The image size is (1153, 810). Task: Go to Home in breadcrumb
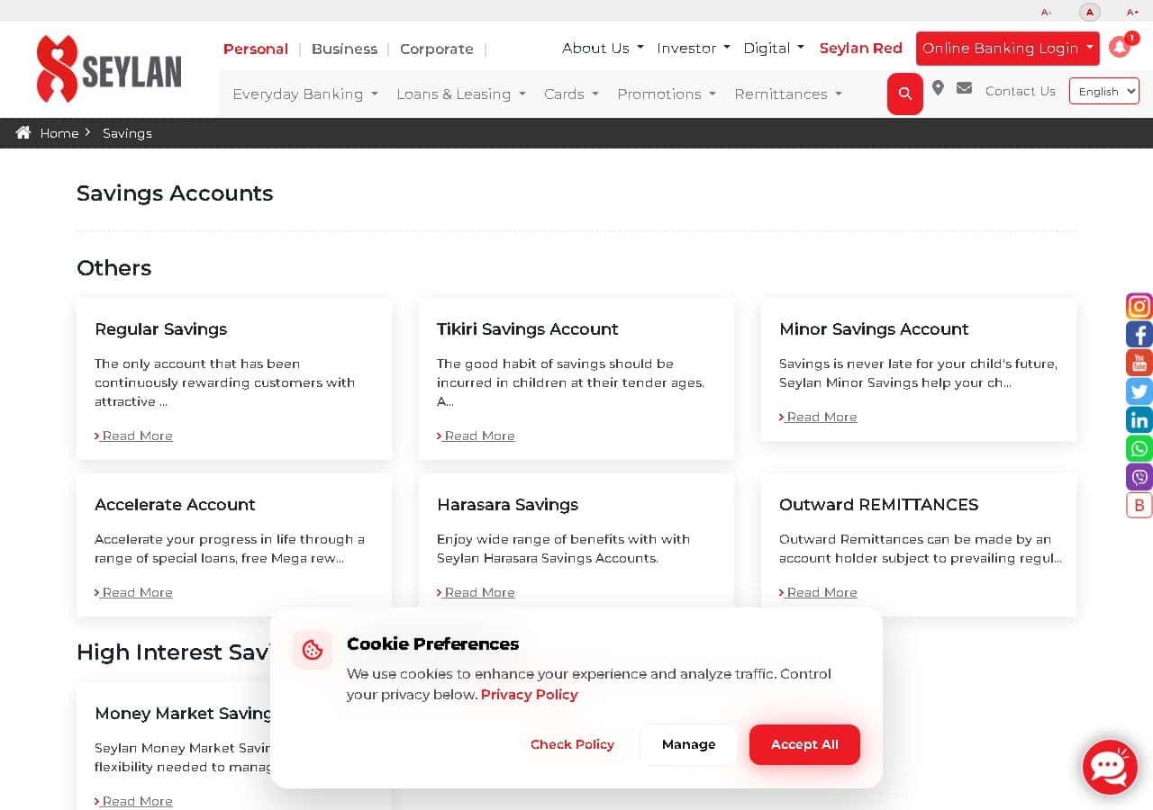(x=59, y=132)
